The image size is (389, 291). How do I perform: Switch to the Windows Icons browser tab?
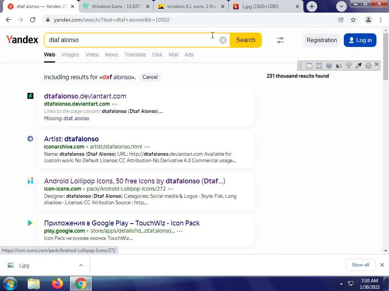point(116,6)
